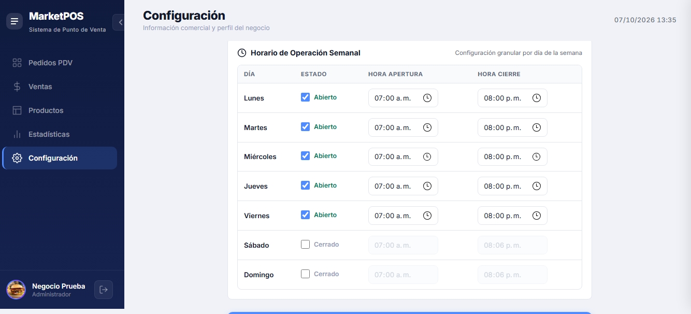Viewport: 691px width, 314px height.
Task: Edit Martes closing time field
Action: pyautogui.click(x=512, y=127)
